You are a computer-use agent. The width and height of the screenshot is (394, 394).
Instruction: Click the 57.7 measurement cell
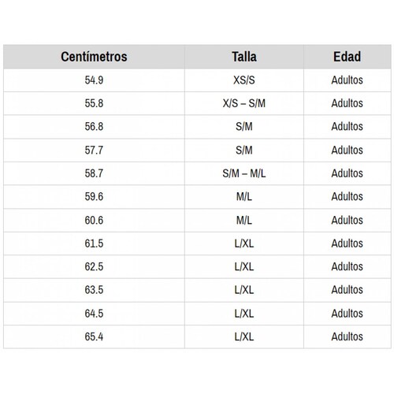[x=94, y=151]
